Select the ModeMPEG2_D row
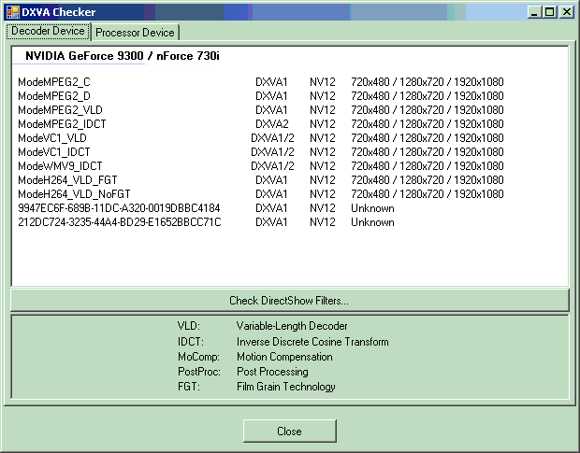 [261, 96]
